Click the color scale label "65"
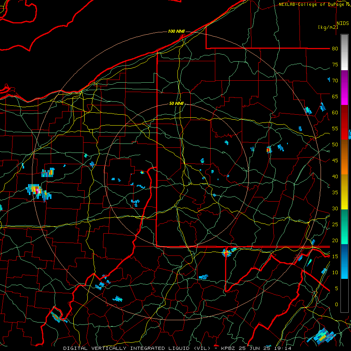Screen dimensions: 351x351 335,96
